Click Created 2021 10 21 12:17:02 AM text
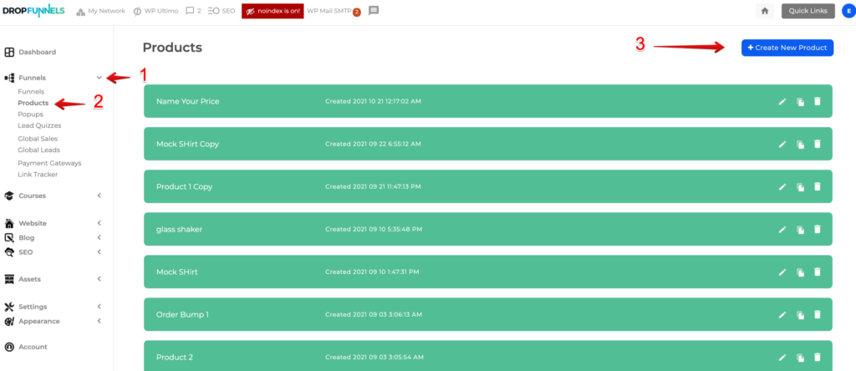856x371 pixels. tap(373, 101)
